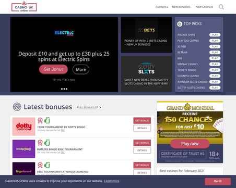236x188 pixels.
Task: Click the Certificate of Trust #5 badge
Action: 183,155
